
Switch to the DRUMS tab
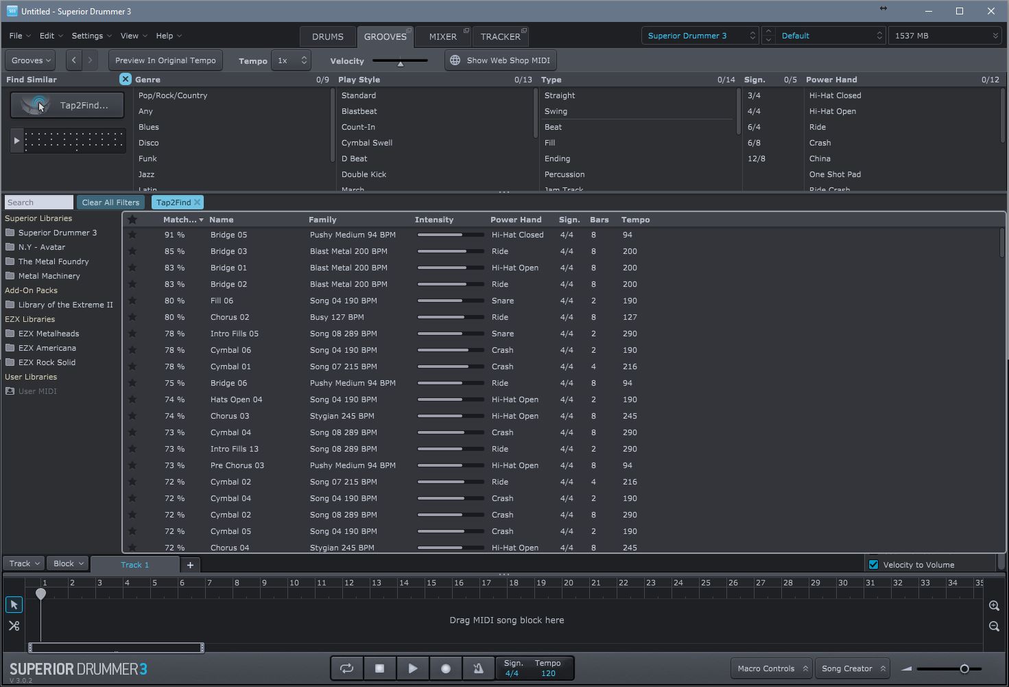328,37
